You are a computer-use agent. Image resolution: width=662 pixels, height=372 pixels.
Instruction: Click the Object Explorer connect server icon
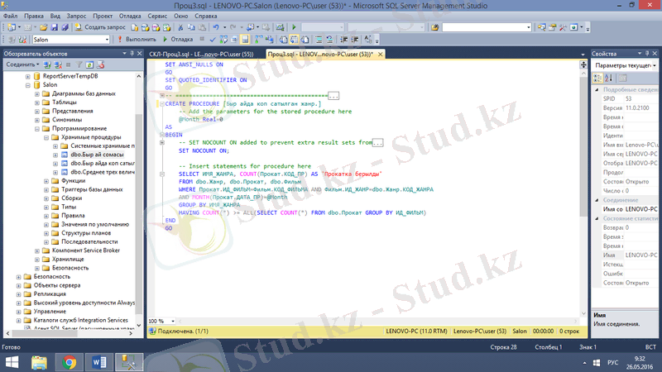47,65
